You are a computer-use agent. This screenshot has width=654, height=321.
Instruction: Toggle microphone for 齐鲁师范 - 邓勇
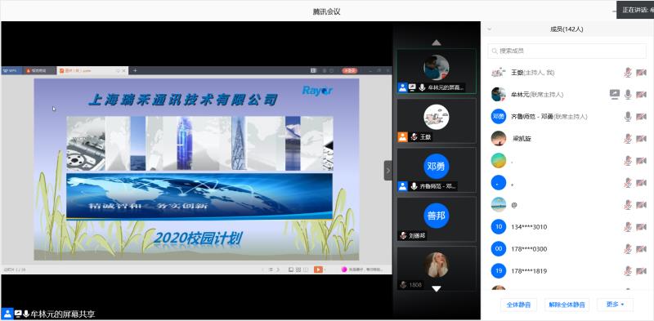tap(628, 117)
